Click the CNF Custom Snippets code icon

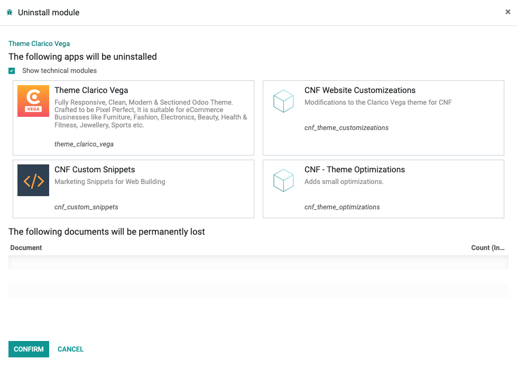pos(33,180)
